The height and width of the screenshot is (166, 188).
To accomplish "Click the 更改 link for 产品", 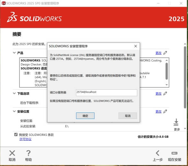I will pyautogui.click(x=158, y=53).
